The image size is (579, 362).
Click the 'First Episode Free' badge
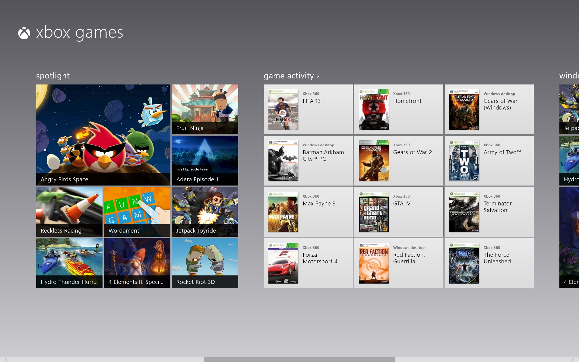coord(192,169)
